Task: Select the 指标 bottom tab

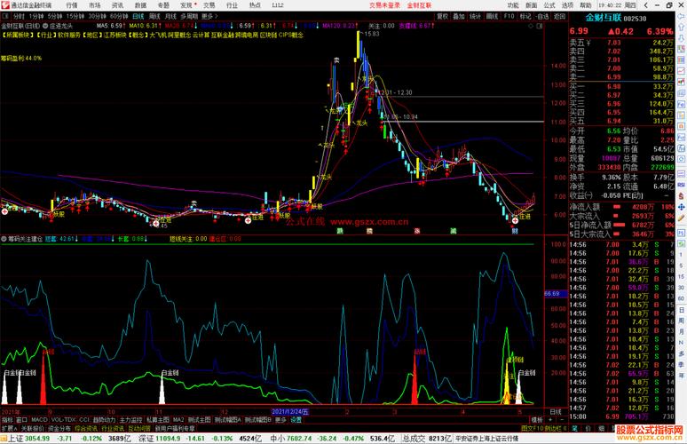Action: (7, 420)
